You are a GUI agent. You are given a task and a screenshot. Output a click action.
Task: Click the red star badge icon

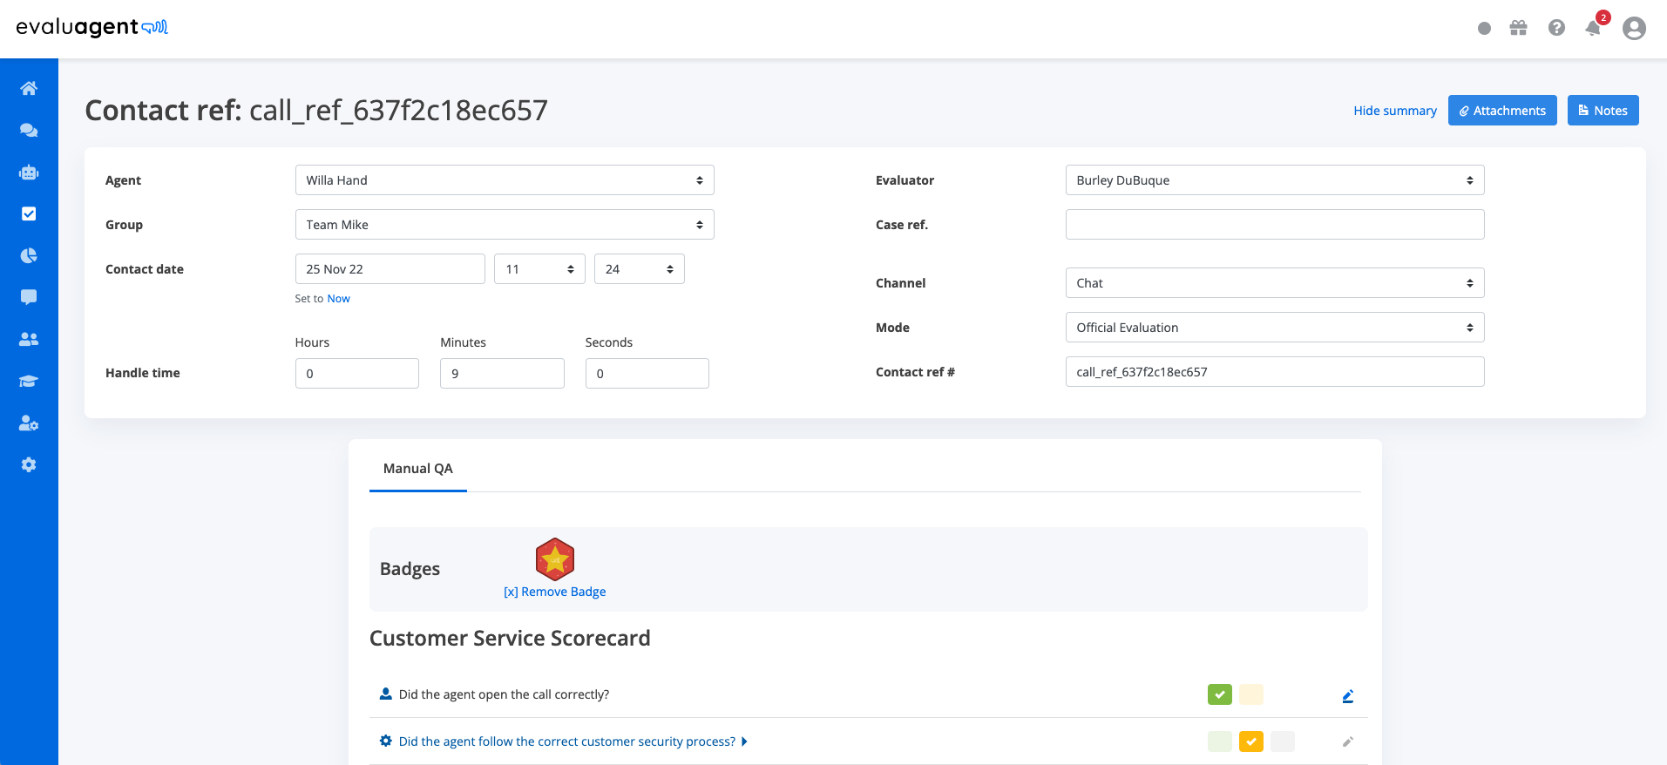[555, 559]
